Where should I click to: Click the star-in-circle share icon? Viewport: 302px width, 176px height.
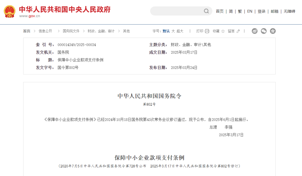273,31
